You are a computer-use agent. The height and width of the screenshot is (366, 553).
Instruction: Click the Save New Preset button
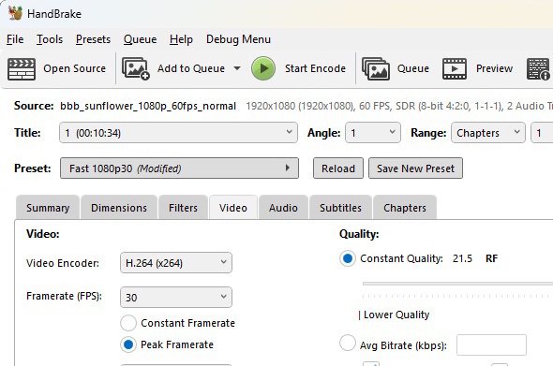(x=415, y=168)
